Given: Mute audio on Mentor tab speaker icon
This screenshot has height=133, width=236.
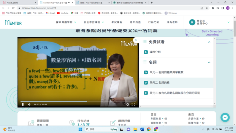Looking at the screenshot, I should click(69, 3).
